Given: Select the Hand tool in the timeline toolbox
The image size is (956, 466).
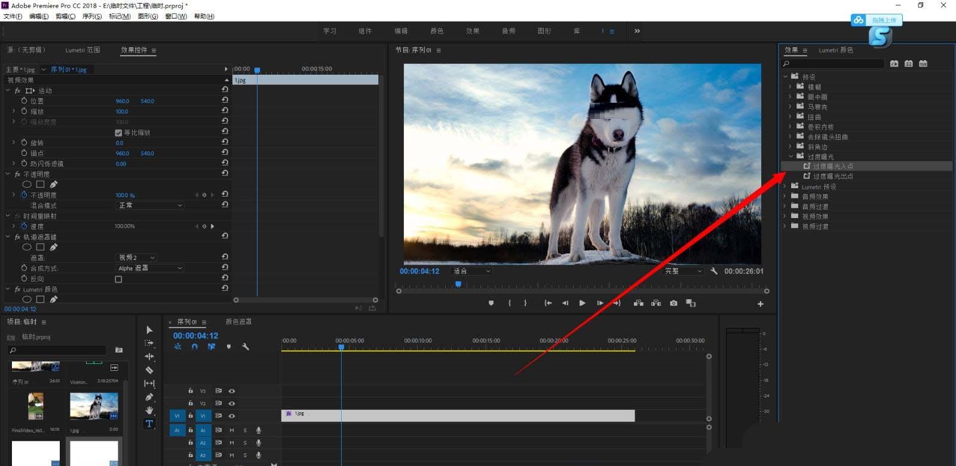Looking at the screenshot, I should [149, 410].
